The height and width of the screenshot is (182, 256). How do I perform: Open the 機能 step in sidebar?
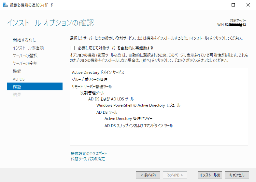(x=17, y=71)
